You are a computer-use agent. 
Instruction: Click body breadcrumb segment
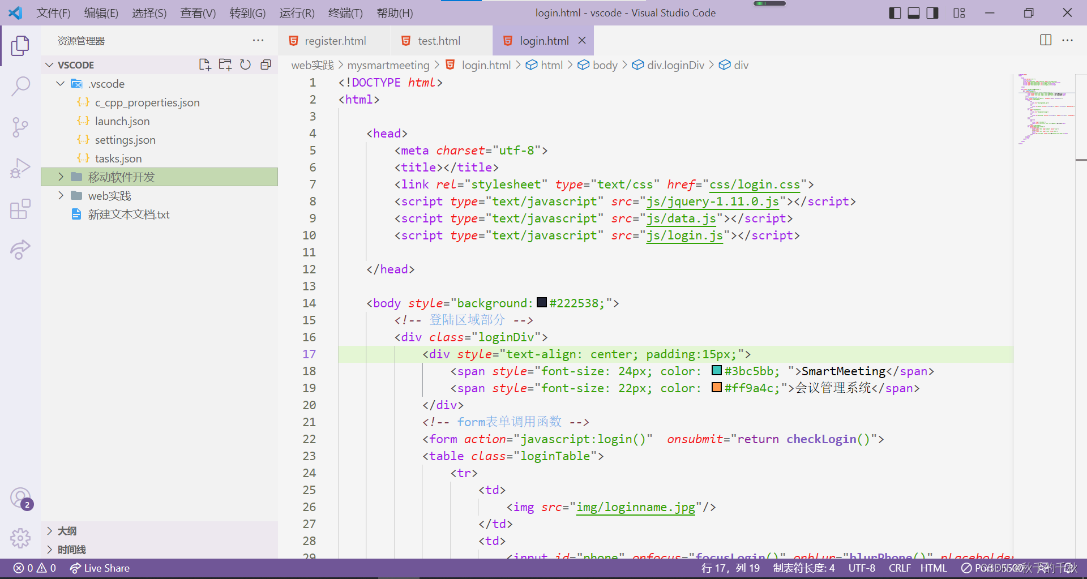598,65
